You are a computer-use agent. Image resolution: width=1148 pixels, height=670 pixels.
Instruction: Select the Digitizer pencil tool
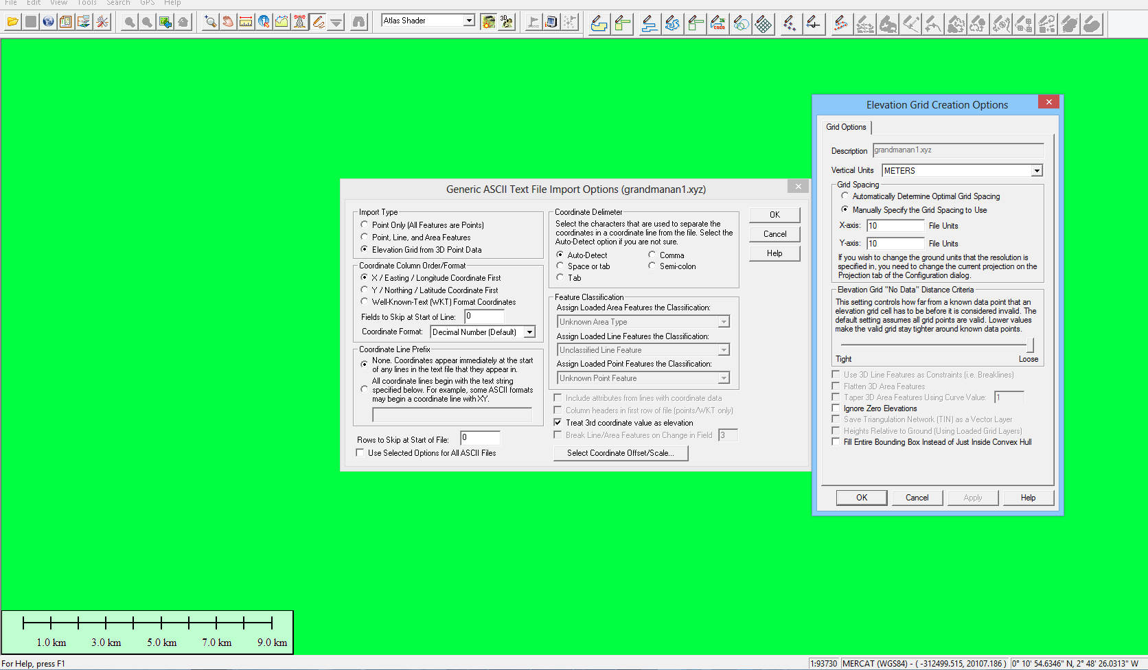[x=318, y=22]
